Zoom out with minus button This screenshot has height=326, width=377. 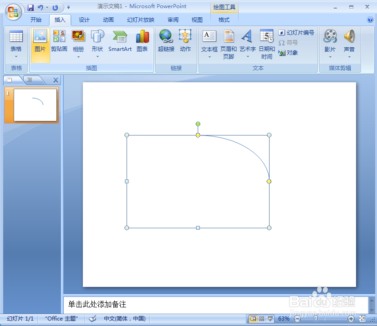297,319
